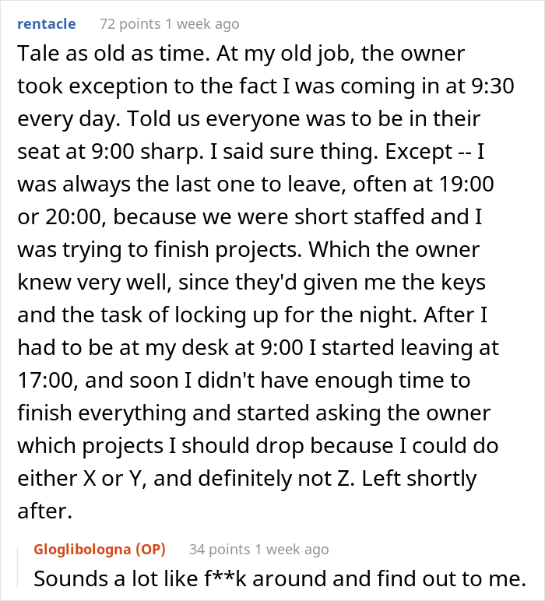Image resolution: width=545 pixels, height=601 pixels.
Task: Click the 72 points score
Action: [130, 24]
